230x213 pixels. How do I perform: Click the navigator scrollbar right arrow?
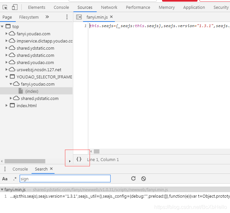pos(70,161)
